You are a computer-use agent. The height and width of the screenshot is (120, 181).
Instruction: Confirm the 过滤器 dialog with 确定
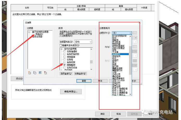(84, 81)
